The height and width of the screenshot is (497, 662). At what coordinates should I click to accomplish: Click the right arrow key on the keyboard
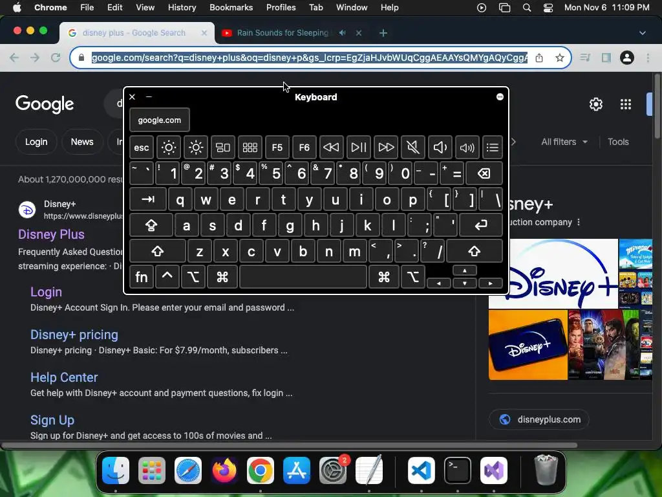point(490,283)
